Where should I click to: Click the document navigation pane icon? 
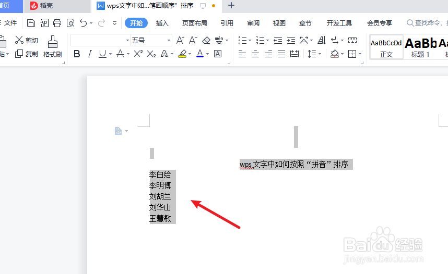coord(119,131)
